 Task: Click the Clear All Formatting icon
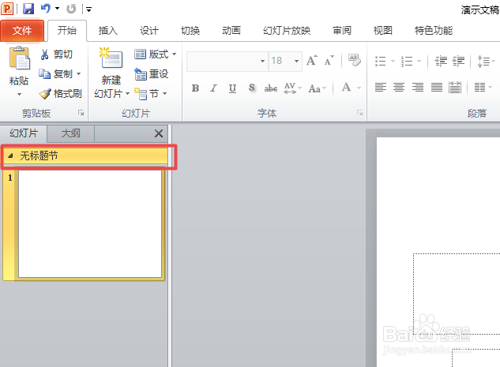tap(355, 60)
